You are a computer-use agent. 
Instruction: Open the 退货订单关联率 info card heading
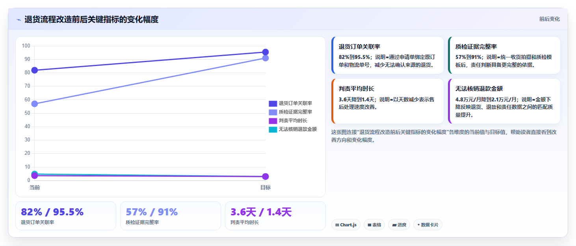coord(359,47)
